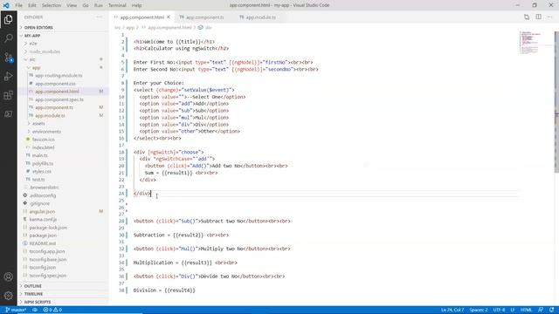The image size is (559, 314).
Task: Open app-routing.module.ts in the explorer
Action: [x=59, y=76]
